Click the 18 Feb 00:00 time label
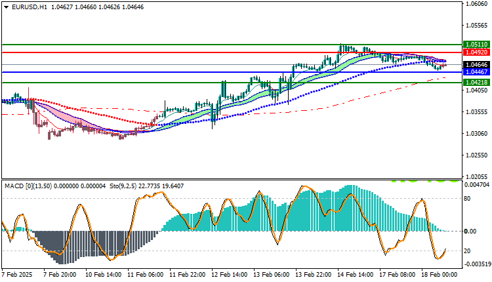 coord(440,275)
